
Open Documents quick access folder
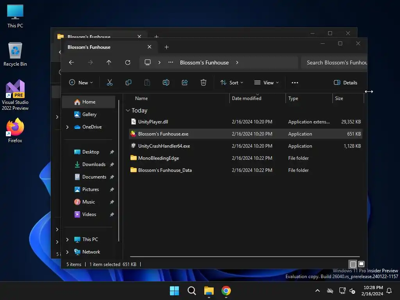89,177
